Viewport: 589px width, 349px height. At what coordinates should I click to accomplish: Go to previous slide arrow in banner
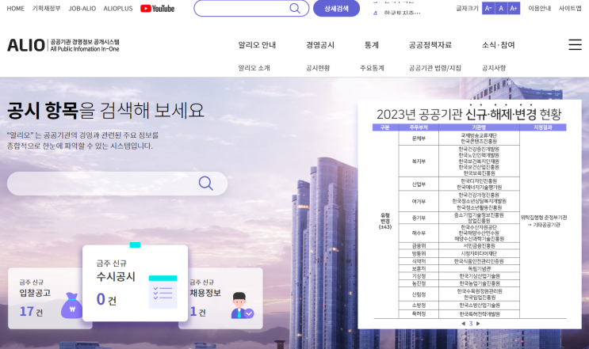(x=463, y=324)
